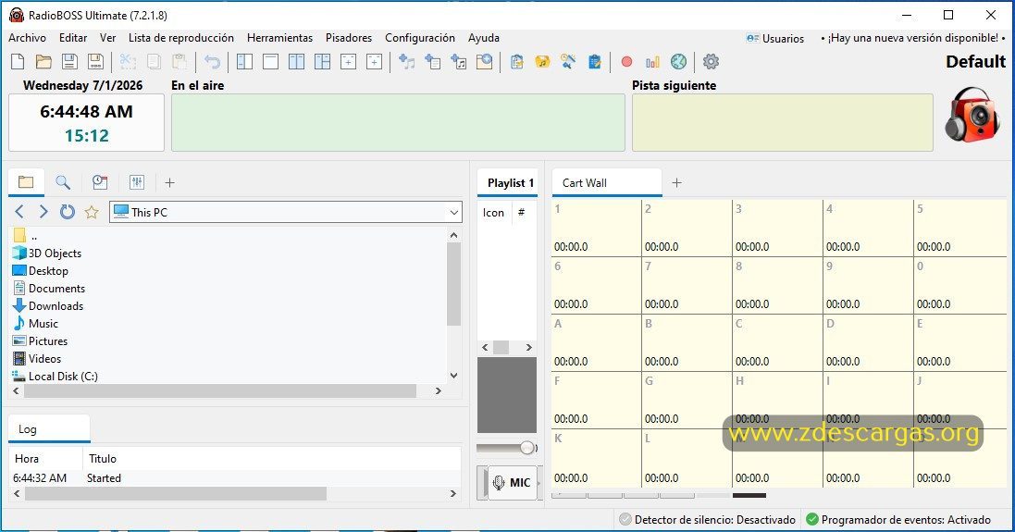Screen dimensions: 1015x532
Task: Open the 3D Objects folder entry
Action: 46,254
